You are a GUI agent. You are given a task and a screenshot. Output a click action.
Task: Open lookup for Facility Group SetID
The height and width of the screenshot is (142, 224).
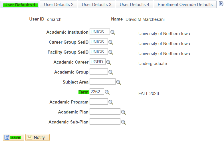pyautogui.click(x=111, y=52)
